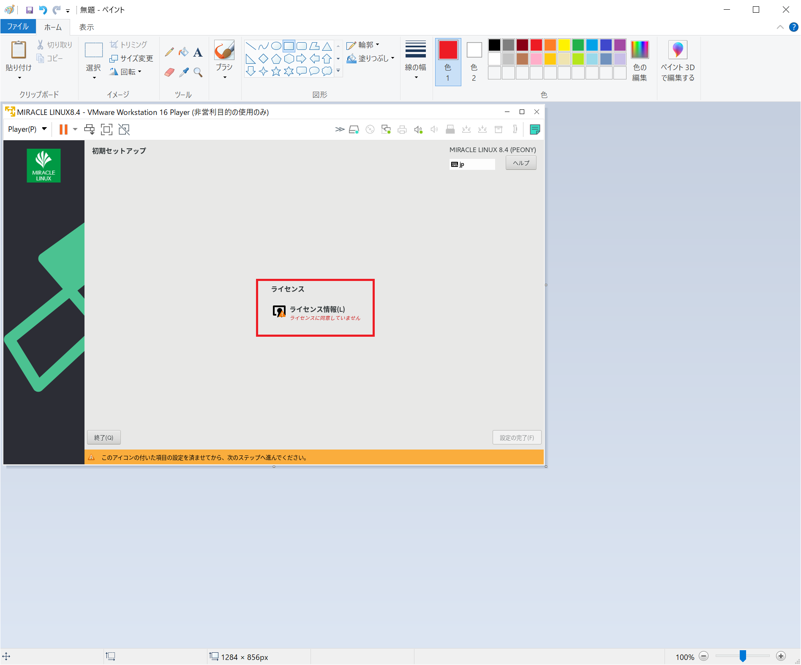The image size is (801, 665).
Task: Select the Pencil tool
Action: (x=169, y=52)
